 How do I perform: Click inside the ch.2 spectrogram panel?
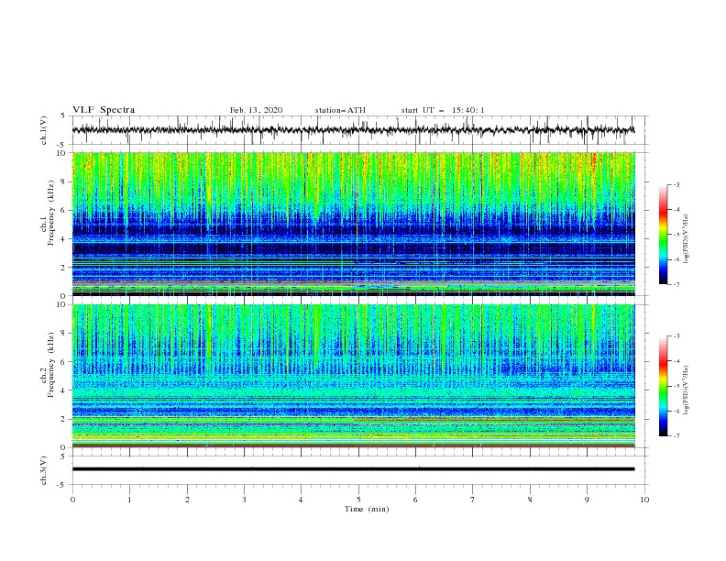click(353, 376)
